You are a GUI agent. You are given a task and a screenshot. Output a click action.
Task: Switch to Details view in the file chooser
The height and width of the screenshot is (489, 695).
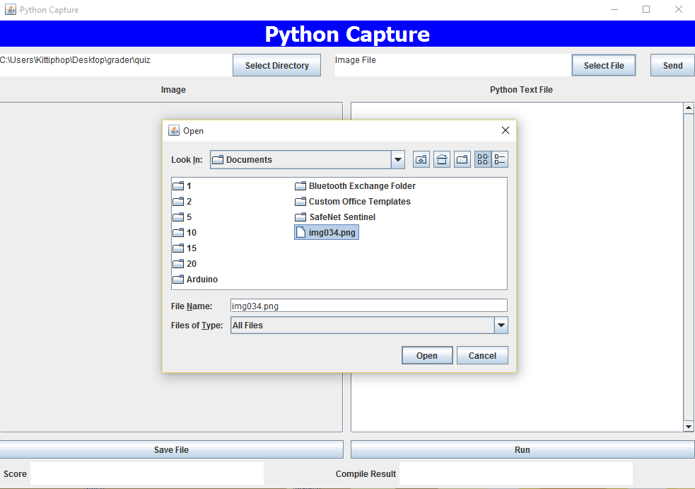[x=501, y=159]
